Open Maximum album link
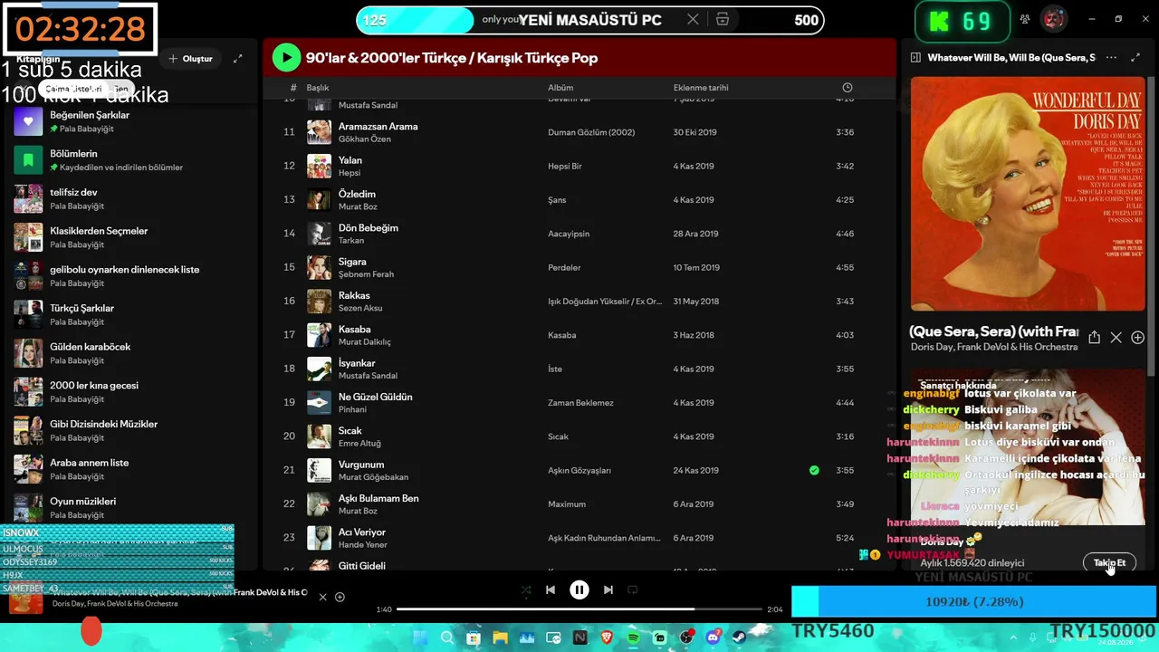This screenshot has height=652, width=1159. pyautogui.click(x=568, y=504)
